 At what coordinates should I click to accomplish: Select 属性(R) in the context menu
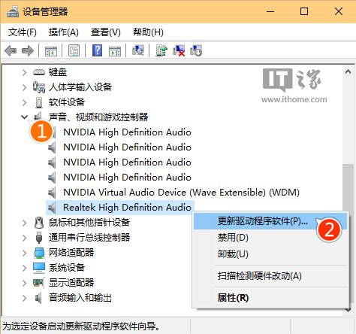coord(233,298)
